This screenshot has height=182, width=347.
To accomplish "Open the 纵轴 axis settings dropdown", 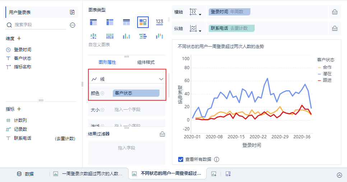I will [195, 28].
